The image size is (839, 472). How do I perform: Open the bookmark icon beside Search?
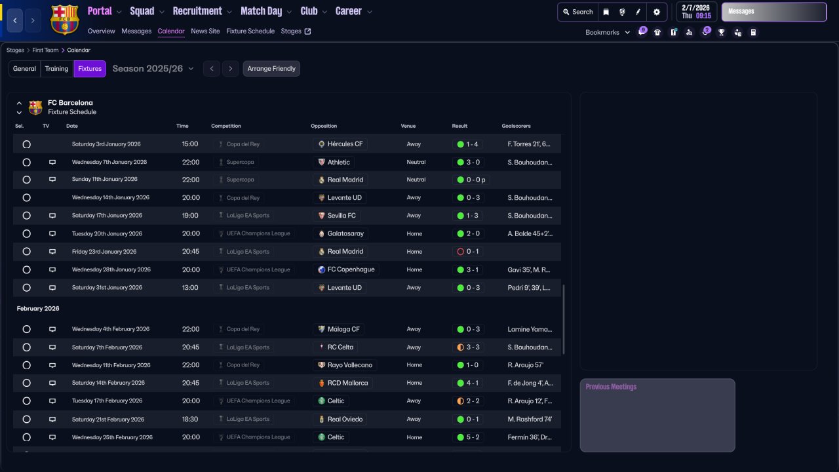pos(606,12)
